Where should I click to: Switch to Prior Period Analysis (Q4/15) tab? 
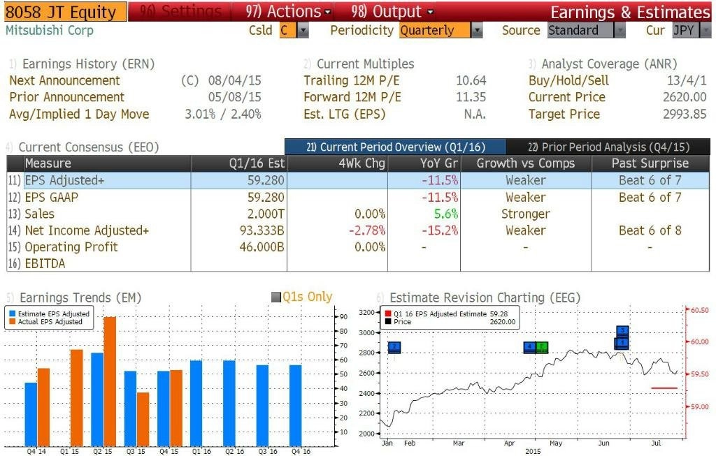[x=608, y=147]
